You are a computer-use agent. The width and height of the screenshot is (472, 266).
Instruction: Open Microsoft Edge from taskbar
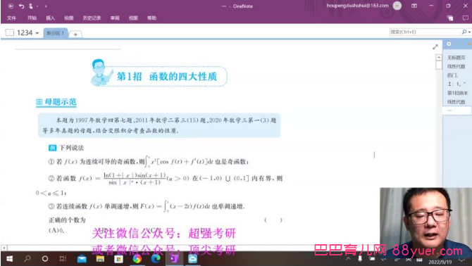[156, 259]
